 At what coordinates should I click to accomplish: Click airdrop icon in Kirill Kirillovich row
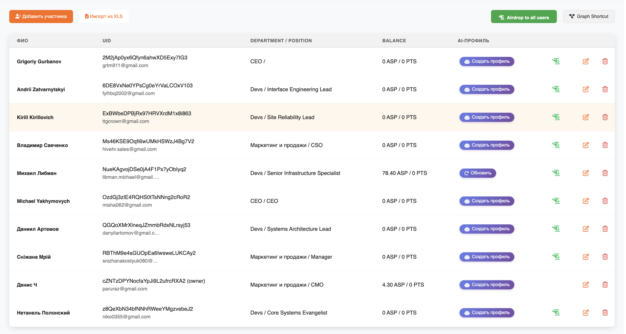[556, 117]
